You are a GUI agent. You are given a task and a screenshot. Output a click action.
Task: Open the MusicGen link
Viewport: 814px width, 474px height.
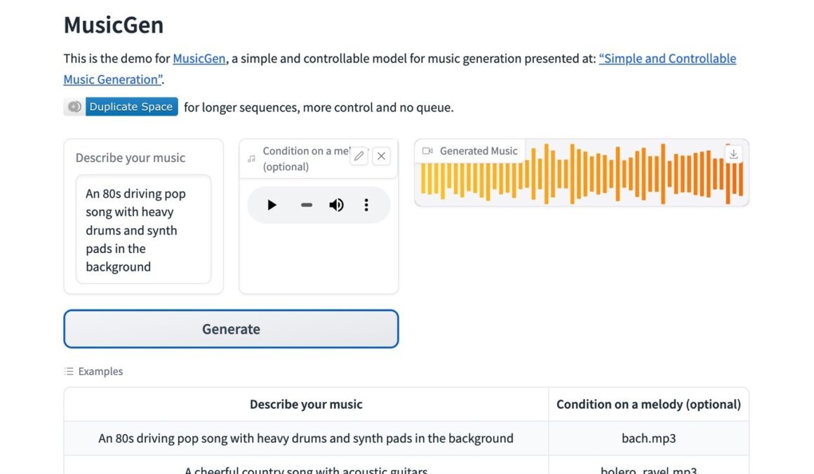(x=199, y=59)
